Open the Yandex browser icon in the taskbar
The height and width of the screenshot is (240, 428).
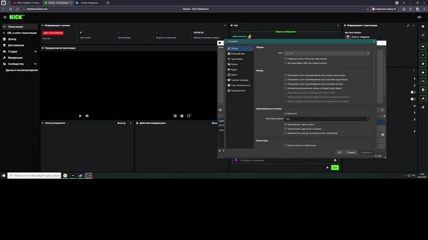(65, 175)
